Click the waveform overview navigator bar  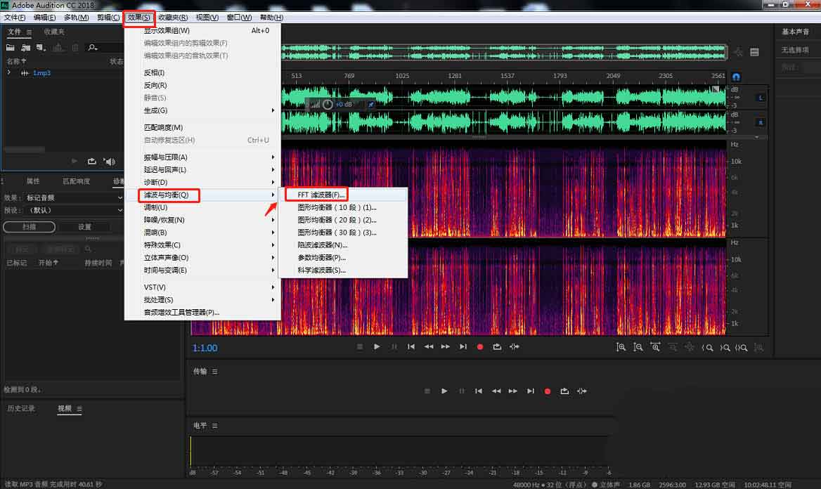click(503, 53)
